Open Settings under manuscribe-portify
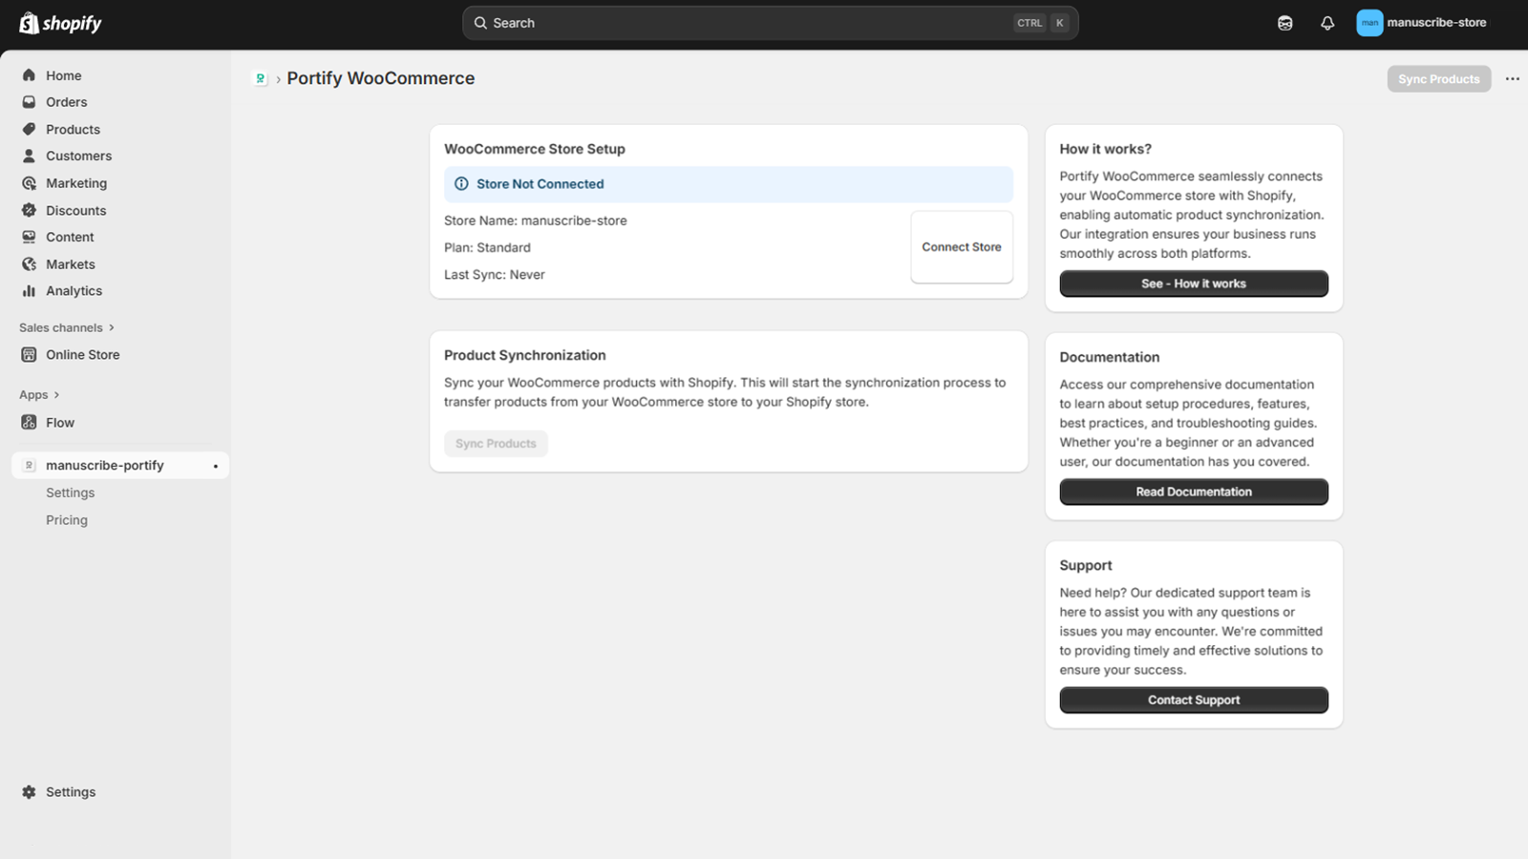Image resolution: width=1528 pixels, height=859 pixels. tap(71, 492)
